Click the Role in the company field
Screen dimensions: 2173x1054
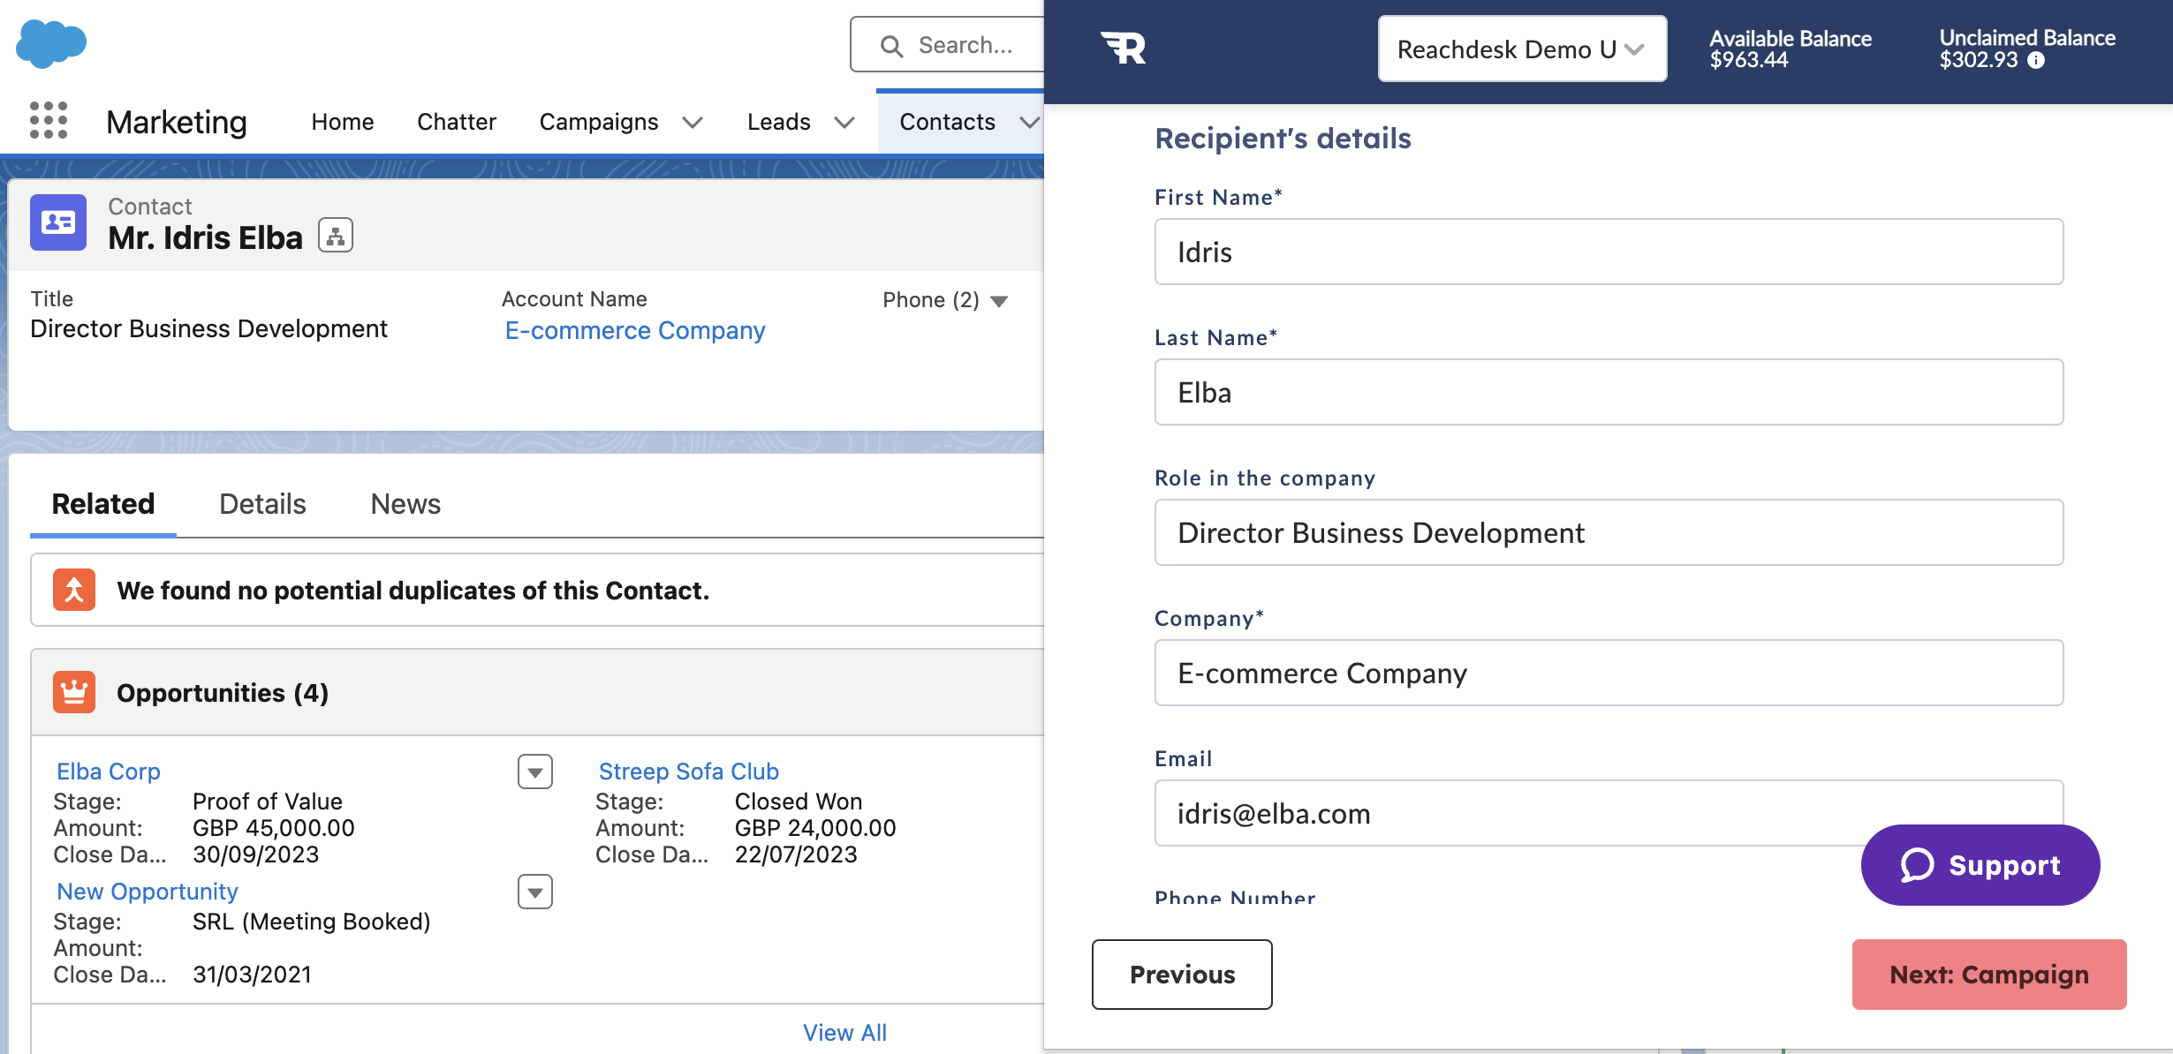pyautogui.click(x=1609, y=532)
